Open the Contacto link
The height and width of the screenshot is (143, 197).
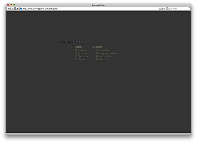click(x=80, y=59)
